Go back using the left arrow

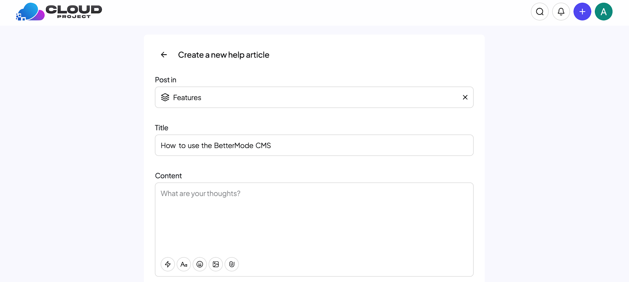(x=164, y=55)
